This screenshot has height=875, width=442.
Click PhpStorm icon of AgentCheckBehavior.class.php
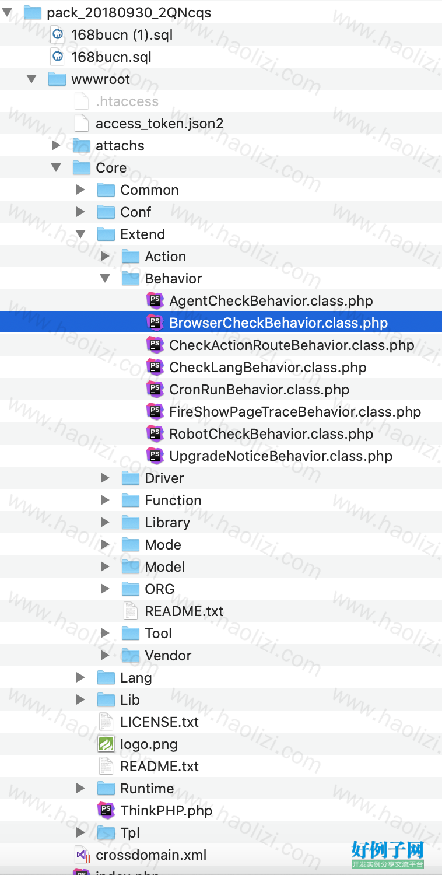coord(155,300)
